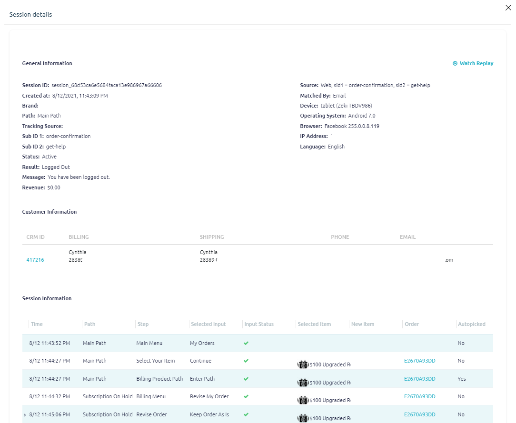Screen dimensions: 516x423
Task: Click the gift icon in the Select Your Item row
Action: point(303,364)
